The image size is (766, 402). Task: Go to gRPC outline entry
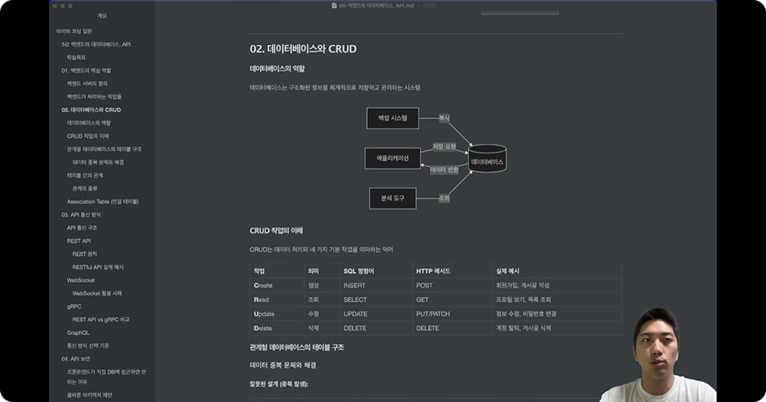coord(74,306)
